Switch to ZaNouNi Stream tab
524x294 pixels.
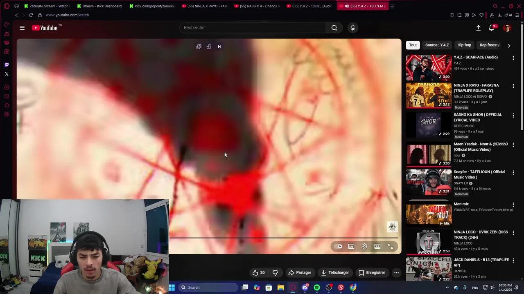(x=46, y=6)
